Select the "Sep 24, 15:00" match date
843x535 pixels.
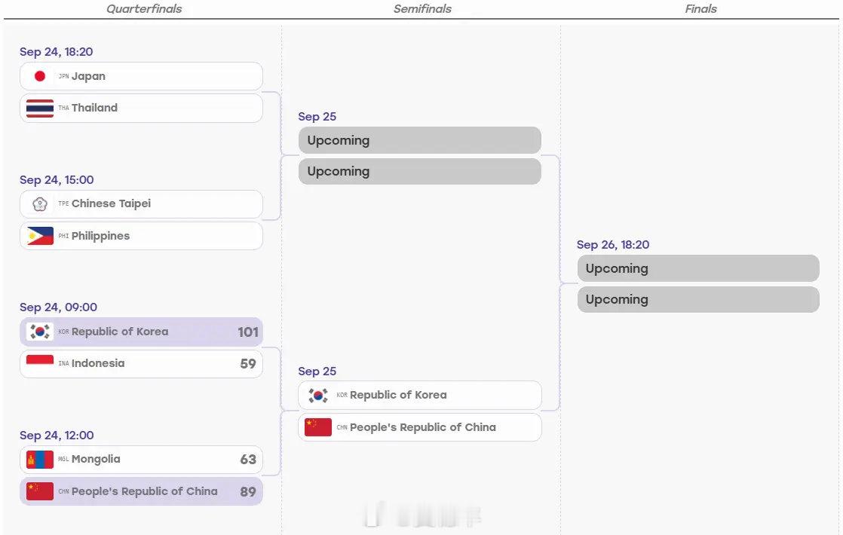point(57,180)
